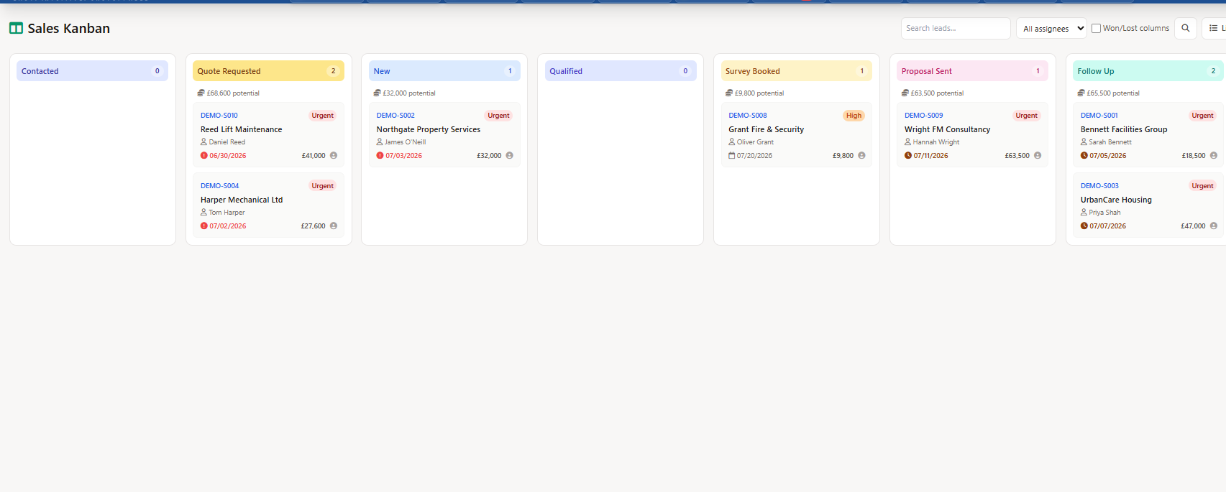1226x492 pixels.
Task: Click assignee avatar on Bennett Facilities Group card
Action: point(1214,155)
